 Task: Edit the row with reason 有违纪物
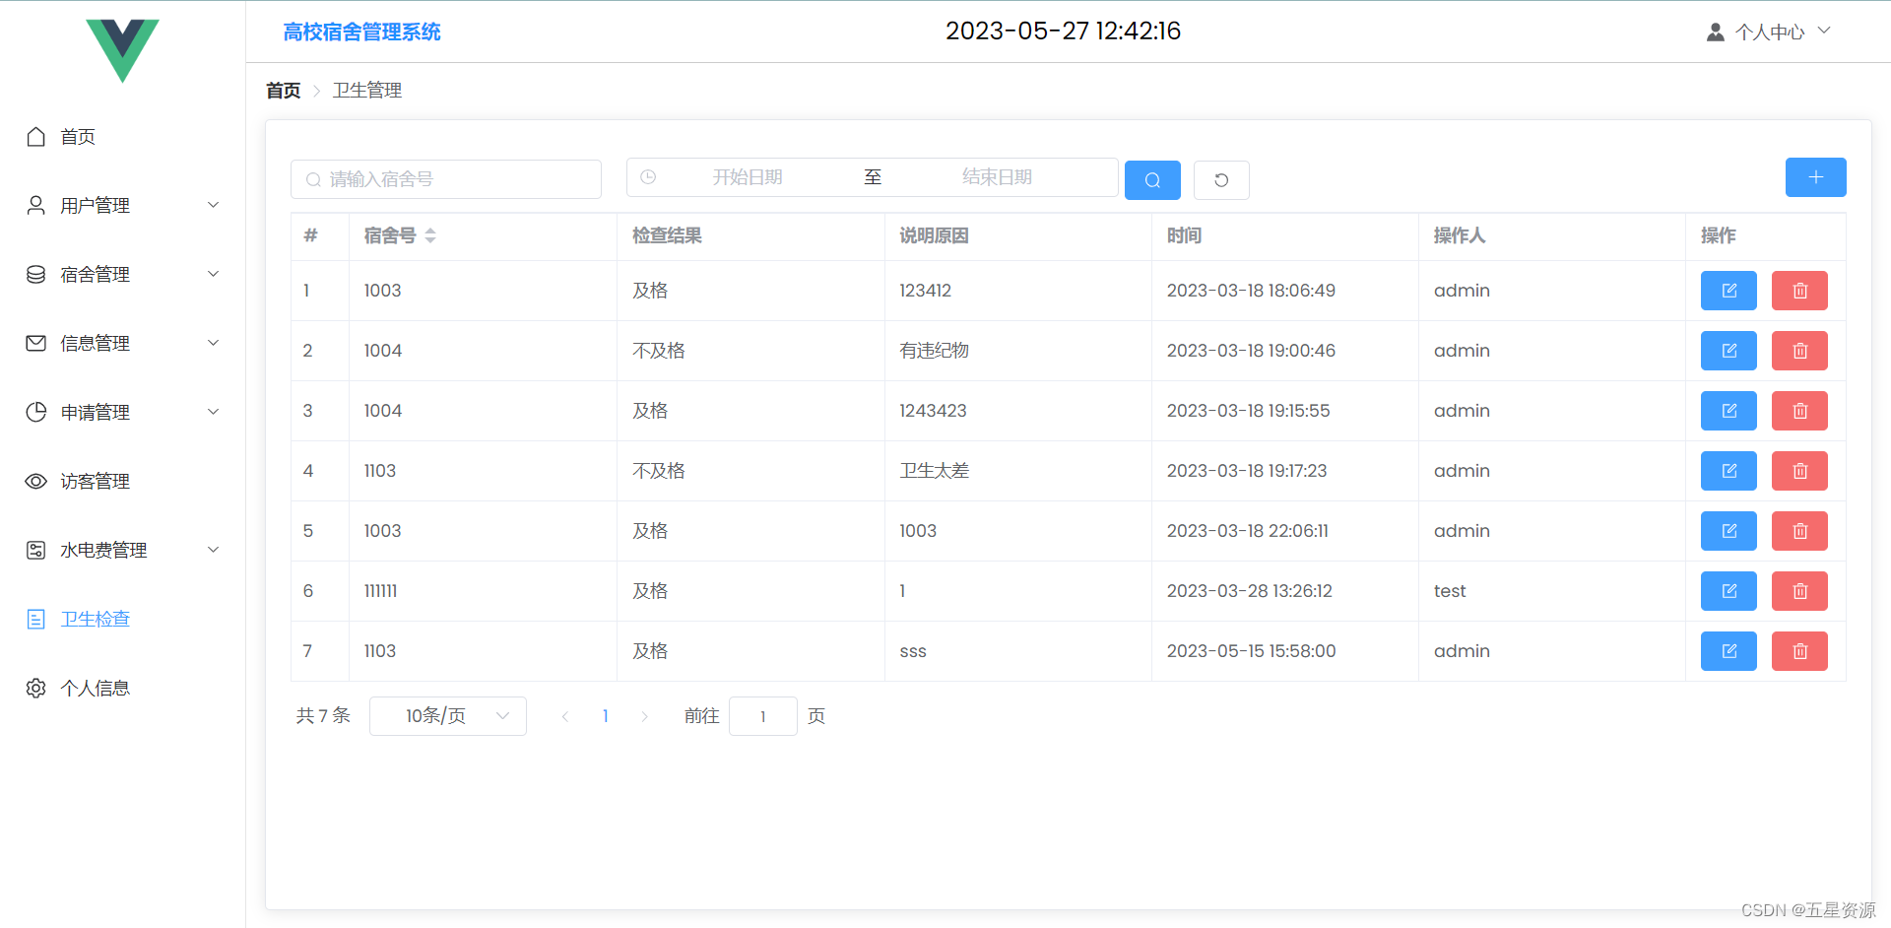pyautogui.click(x=1728, y=351)
